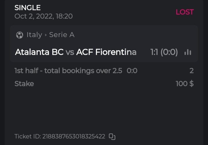Open match statistics bar chart icon
The width and height of the screenshot is (208, 145).
point(188,52)
